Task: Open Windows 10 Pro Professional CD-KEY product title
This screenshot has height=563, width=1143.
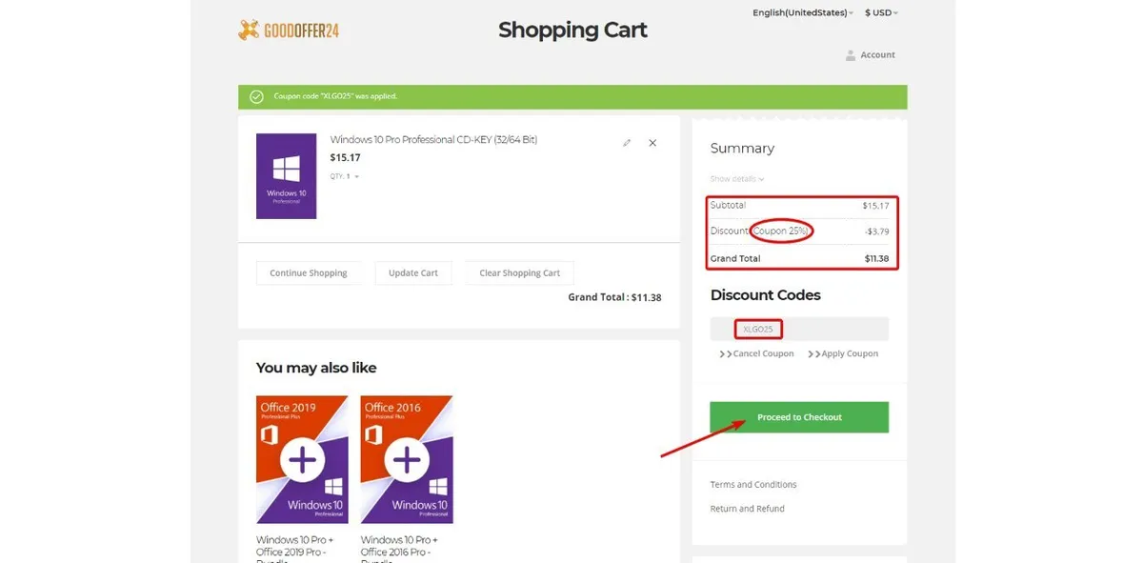Action: point(433,140)
